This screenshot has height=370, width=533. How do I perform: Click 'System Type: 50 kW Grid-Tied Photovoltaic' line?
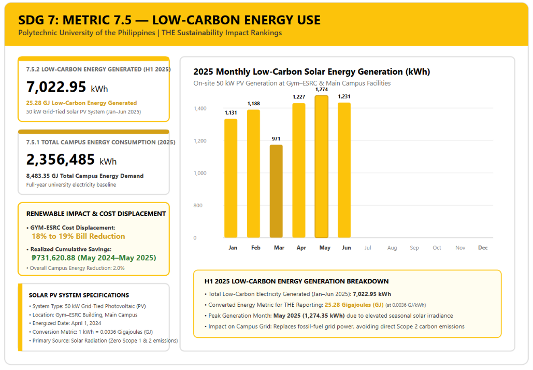pos(88,306)
